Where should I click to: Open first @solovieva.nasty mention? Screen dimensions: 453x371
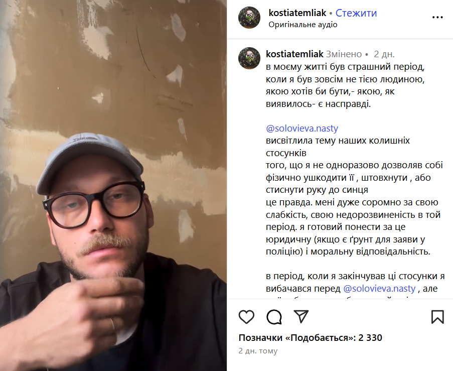click(x=302, y=129)
